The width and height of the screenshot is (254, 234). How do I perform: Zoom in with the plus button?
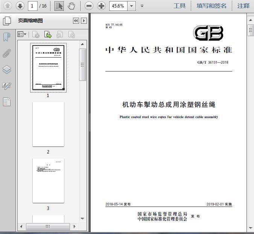[x=101, y=6]
